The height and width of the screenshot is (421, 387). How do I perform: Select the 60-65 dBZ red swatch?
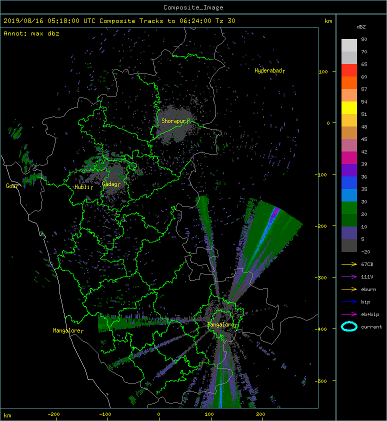pyautogui.click(x=349, y=70)
